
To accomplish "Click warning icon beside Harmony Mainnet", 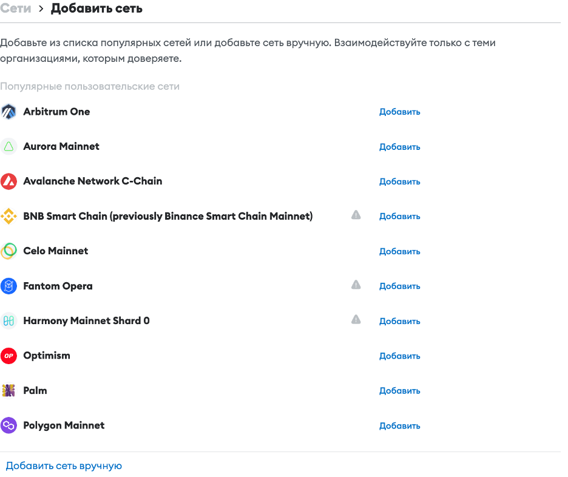I will pos(356,319).
